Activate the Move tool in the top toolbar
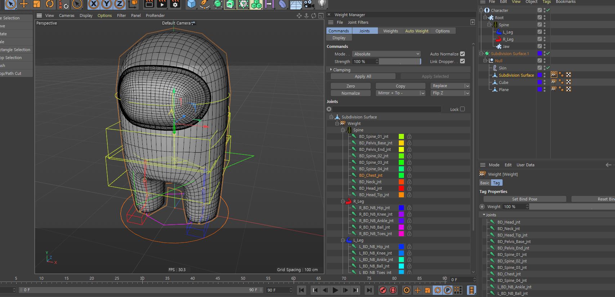This screenshot has width=615, height=297. pos(24,4)
